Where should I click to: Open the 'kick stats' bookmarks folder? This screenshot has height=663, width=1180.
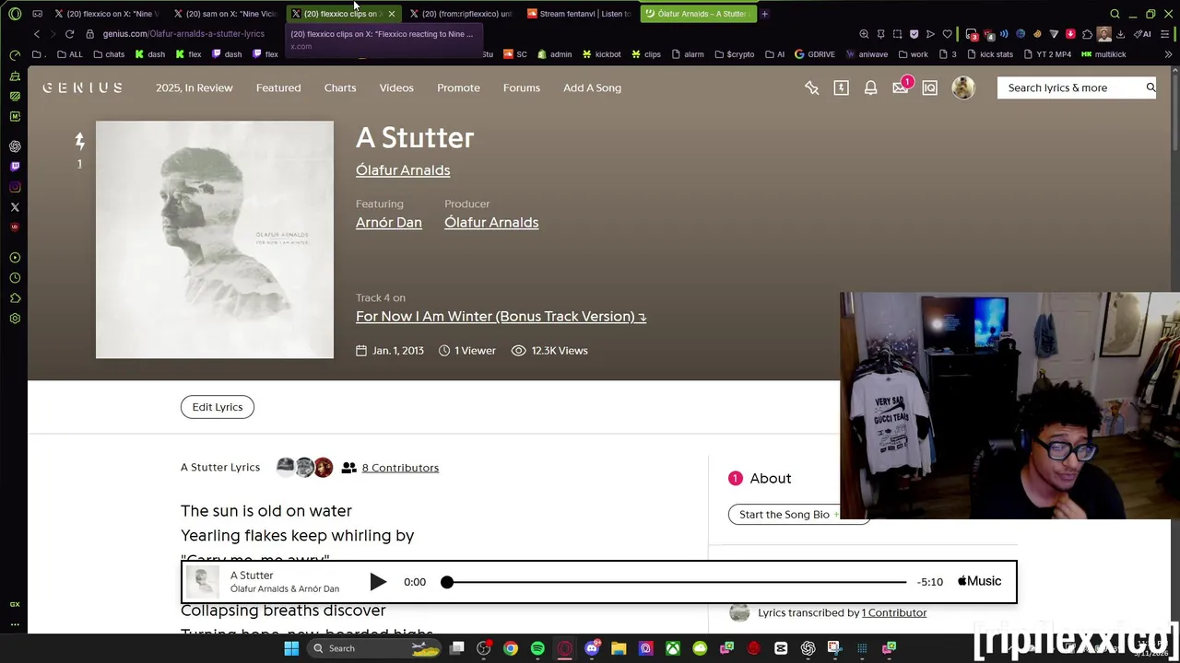click(x=990, y=54)
